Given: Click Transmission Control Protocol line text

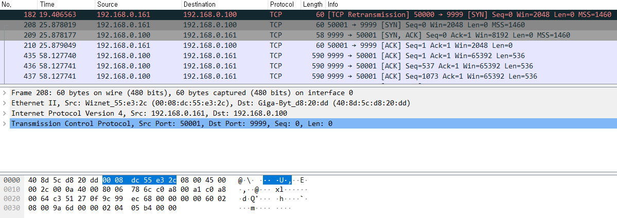Looking at the screenshot, I should (171, 123).
